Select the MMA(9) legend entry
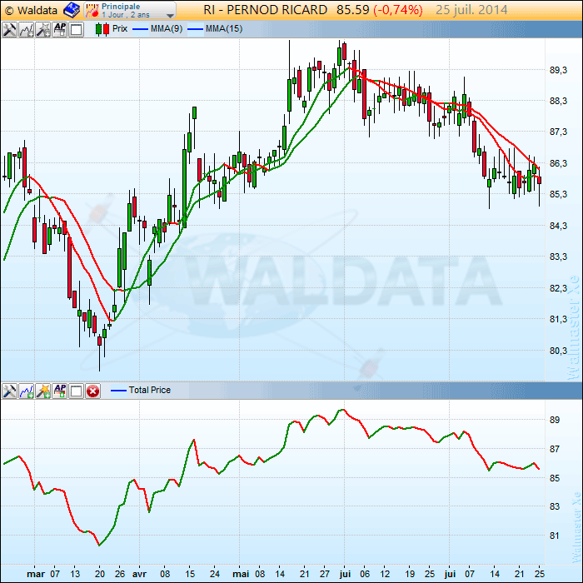The width and height of the screenshot is (583, 583). [157, 28]
